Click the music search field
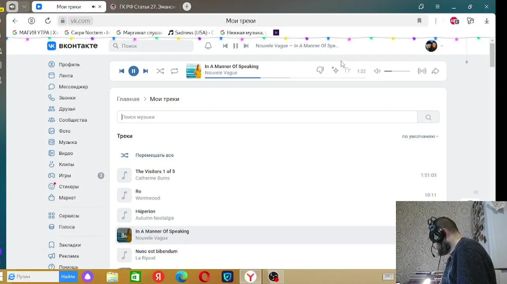Image resolution: width=507 pixels, height=284 pixels. coord(267,117)
